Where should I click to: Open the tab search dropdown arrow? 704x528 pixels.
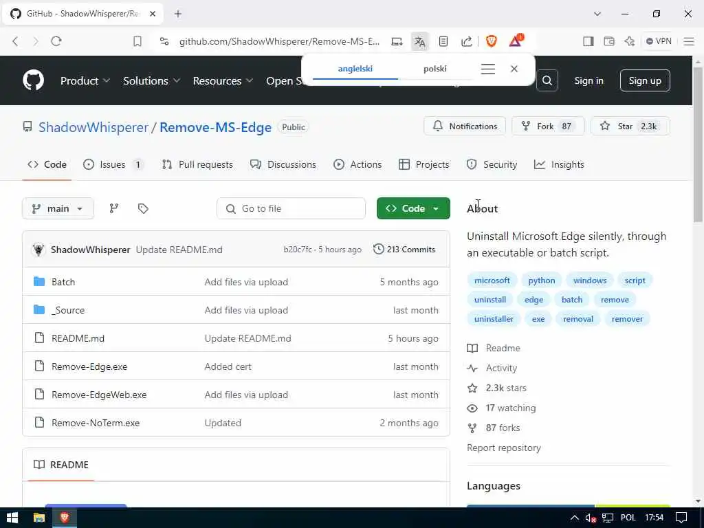click(x=597, y=14)
